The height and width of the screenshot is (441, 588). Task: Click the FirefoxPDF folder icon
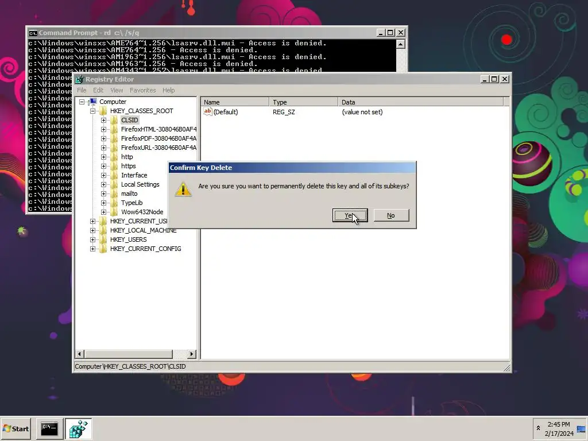tap(114, 138)
